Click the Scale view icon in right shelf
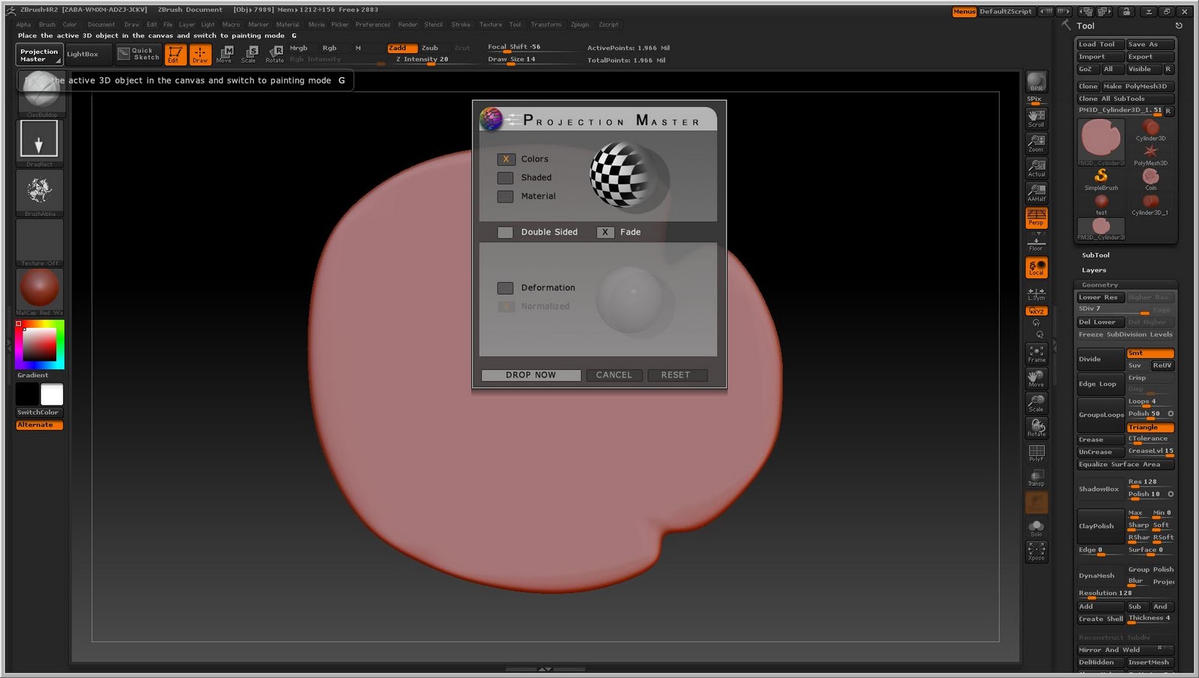The height and width of the screenshot is (678, 1199). (1036, 403)
